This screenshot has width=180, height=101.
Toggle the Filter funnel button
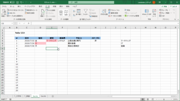tap(85, 12)
